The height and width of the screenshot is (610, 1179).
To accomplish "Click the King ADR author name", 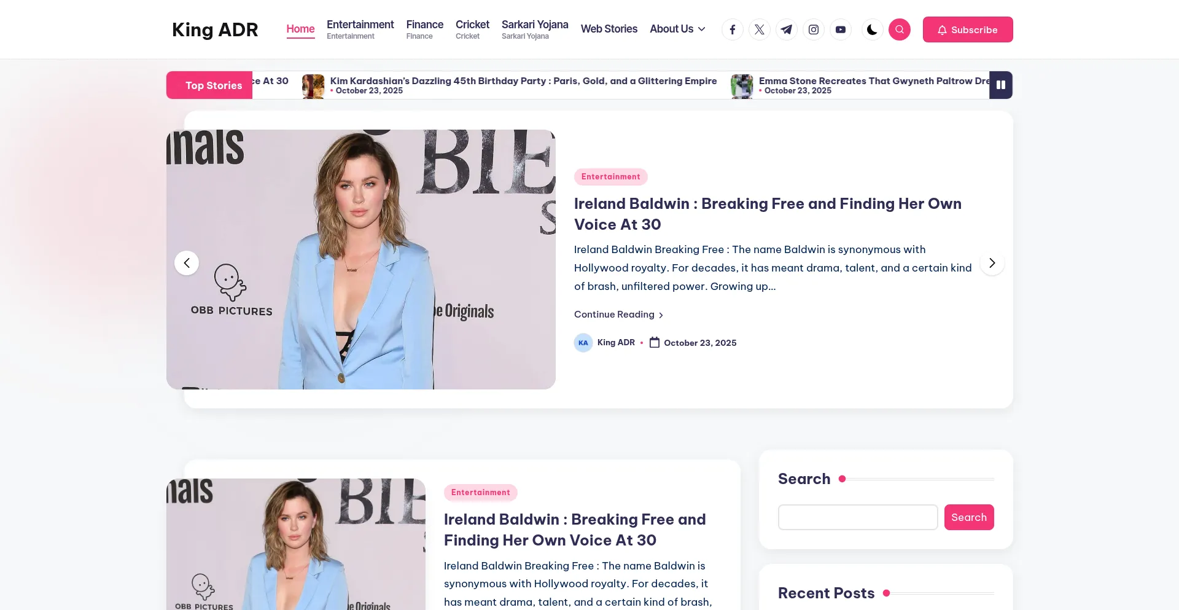I will [616, 343].
